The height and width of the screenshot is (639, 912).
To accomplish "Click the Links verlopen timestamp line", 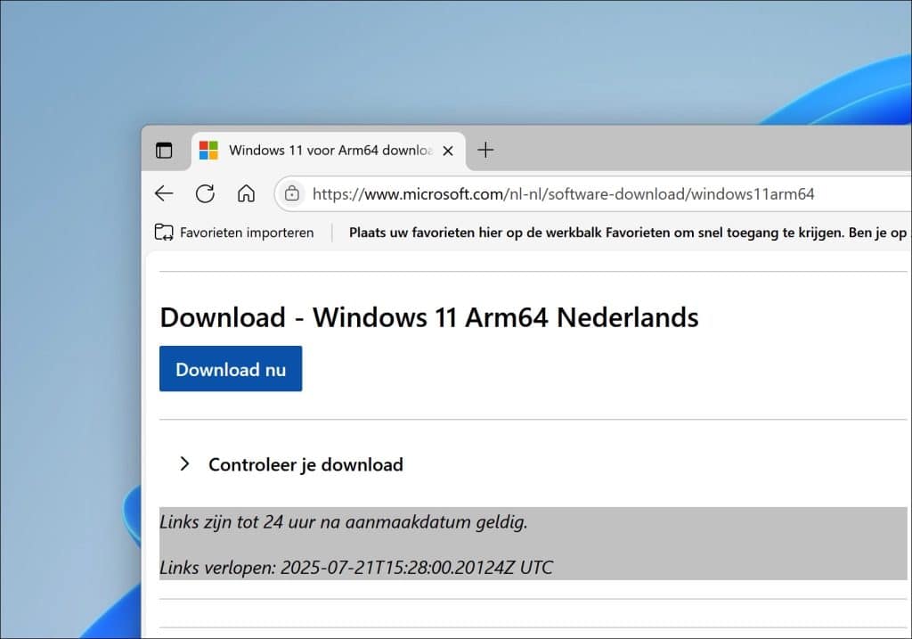I will click(356, 567).
